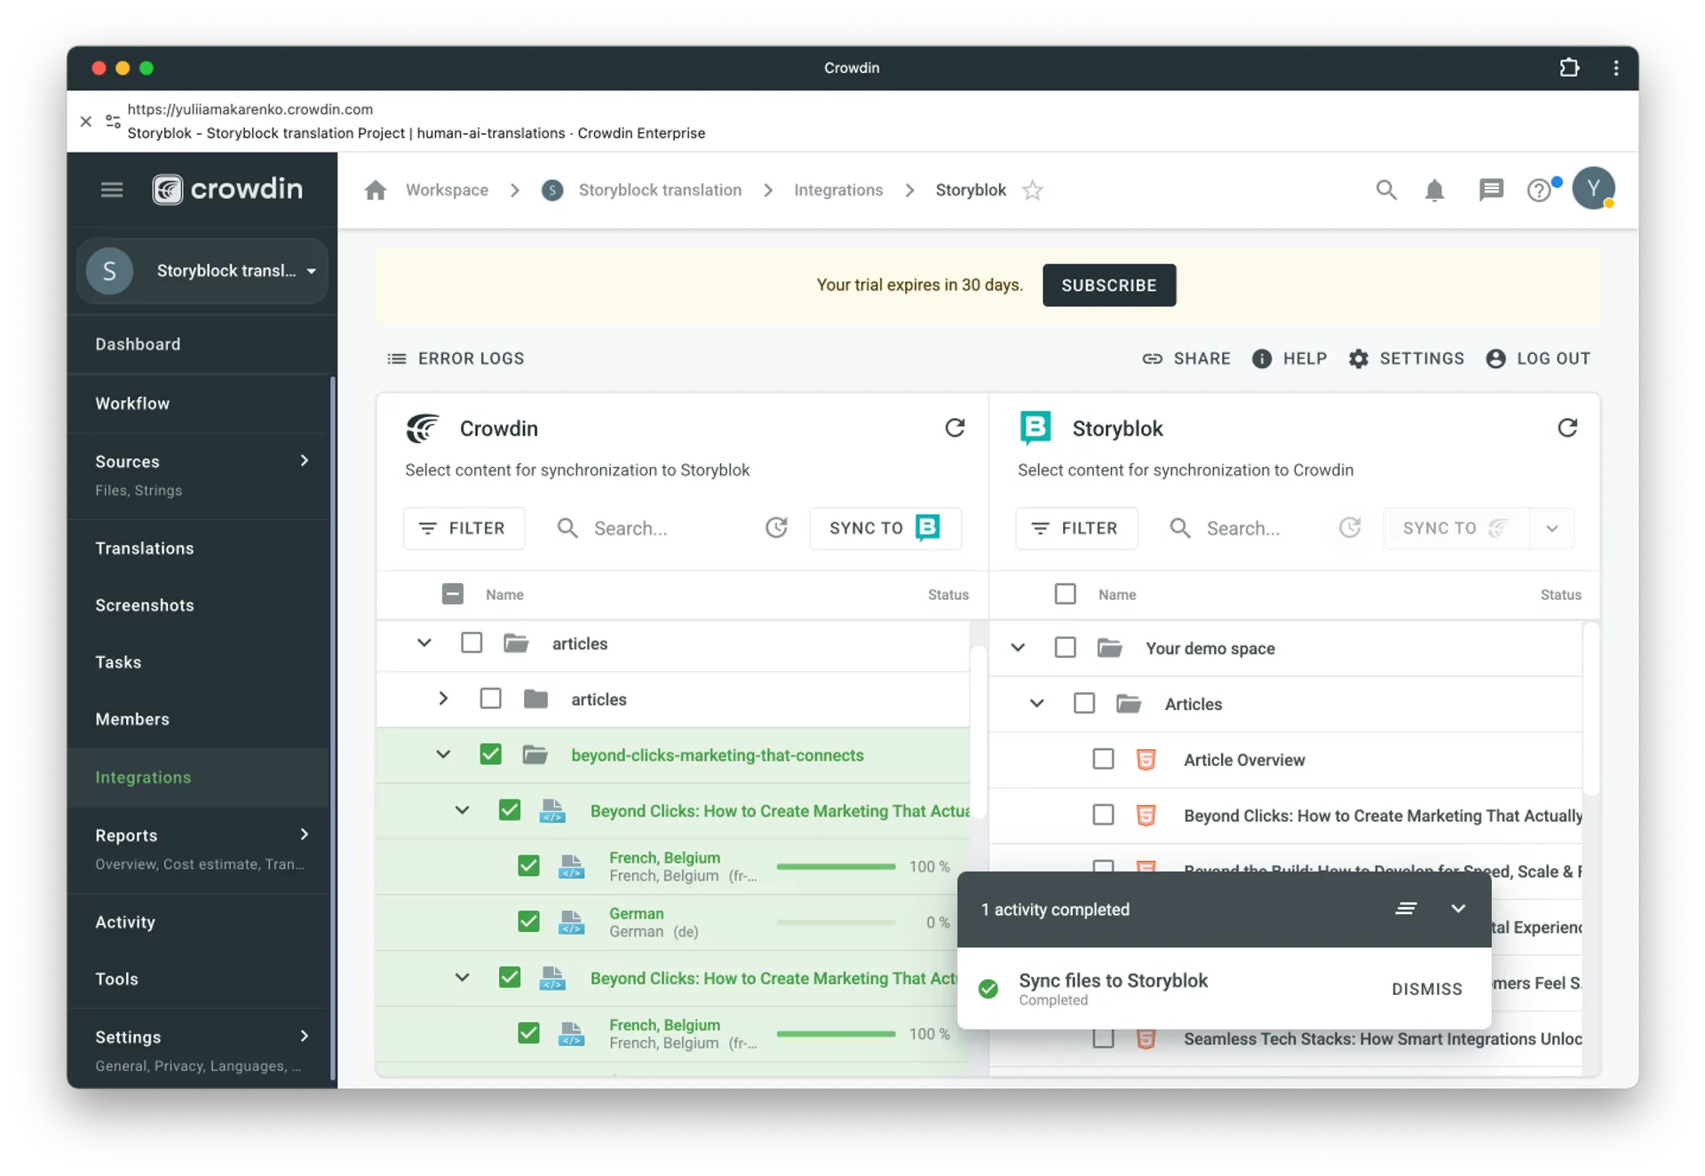Click Sync To Storyblok button

coord(885,528)
